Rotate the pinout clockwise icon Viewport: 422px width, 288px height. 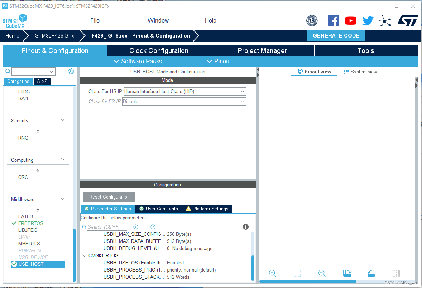pyautogui.click(x=347, y=273)
